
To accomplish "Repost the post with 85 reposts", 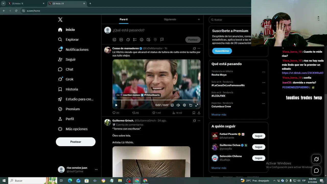I will (x=136, y=113).
